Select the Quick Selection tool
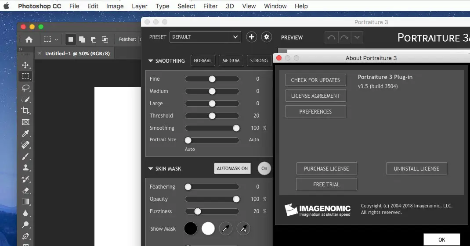Image resolution: width=470 pixels, height=246 pixels. point(25,100)
